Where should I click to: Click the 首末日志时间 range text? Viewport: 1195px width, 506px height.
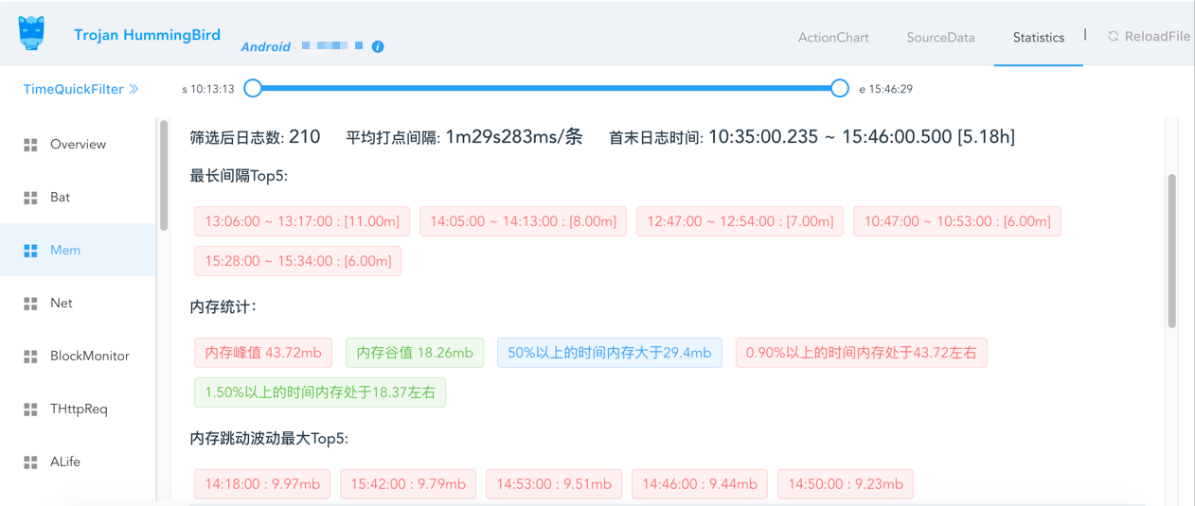pos(812,136)
